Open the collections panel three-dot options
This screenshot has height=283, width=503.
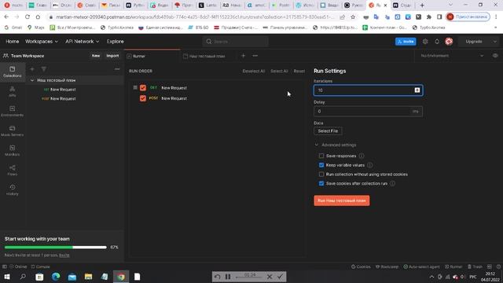(117, 69)
